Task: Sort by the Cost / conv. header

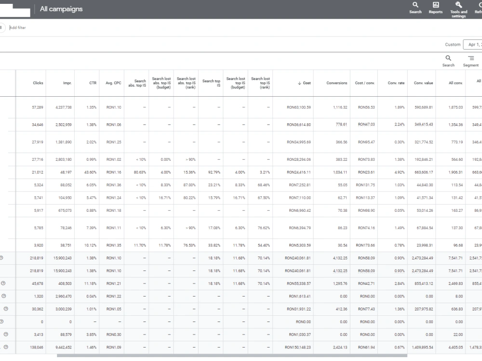Action: click(x=365, y=83)
